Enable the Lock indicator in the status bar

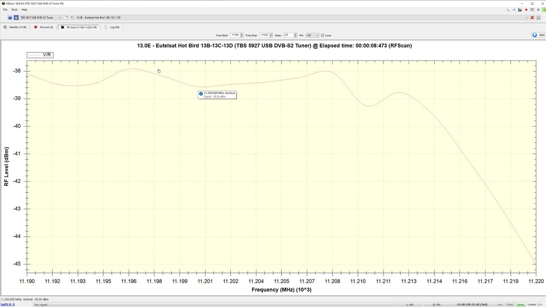(x=499, y=304)
